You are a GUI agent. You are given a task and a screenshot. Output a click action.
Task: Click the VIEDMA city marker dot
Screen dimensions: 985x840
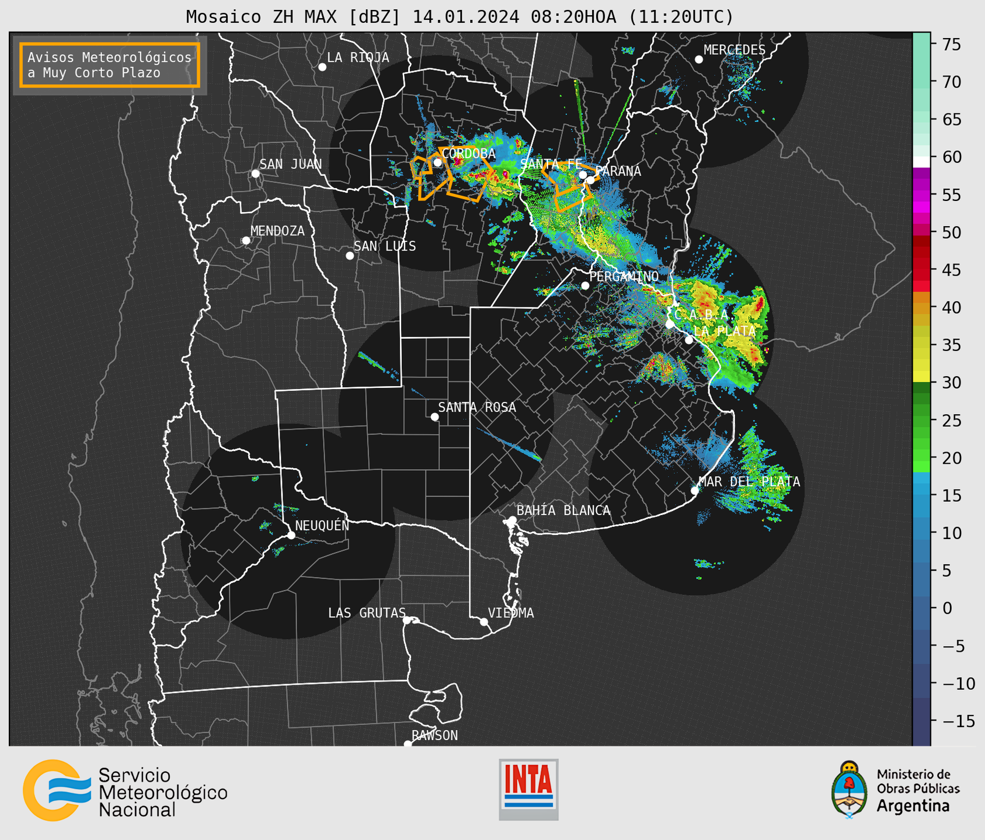coord(484,622)
